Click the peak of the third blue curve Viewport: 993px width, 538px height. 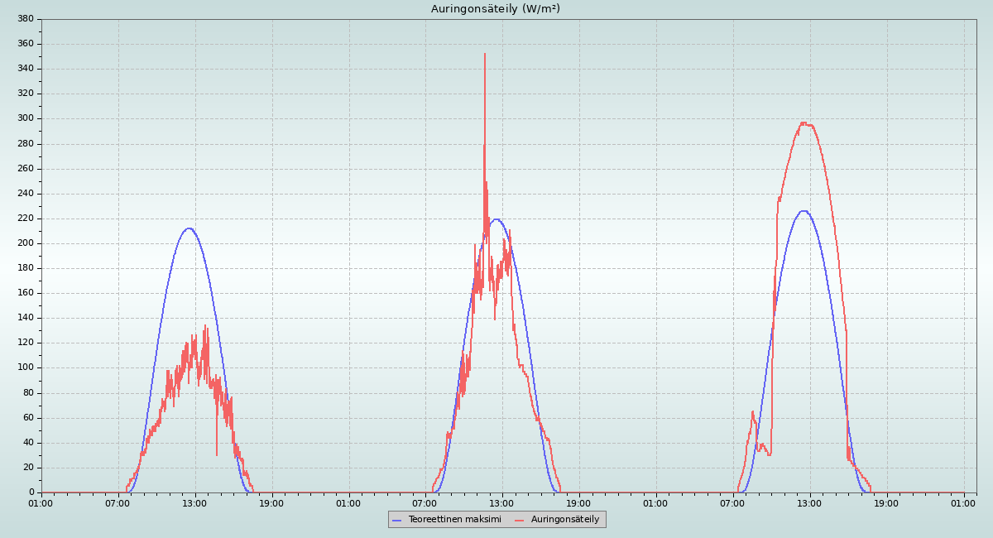(x=803, y=210)
